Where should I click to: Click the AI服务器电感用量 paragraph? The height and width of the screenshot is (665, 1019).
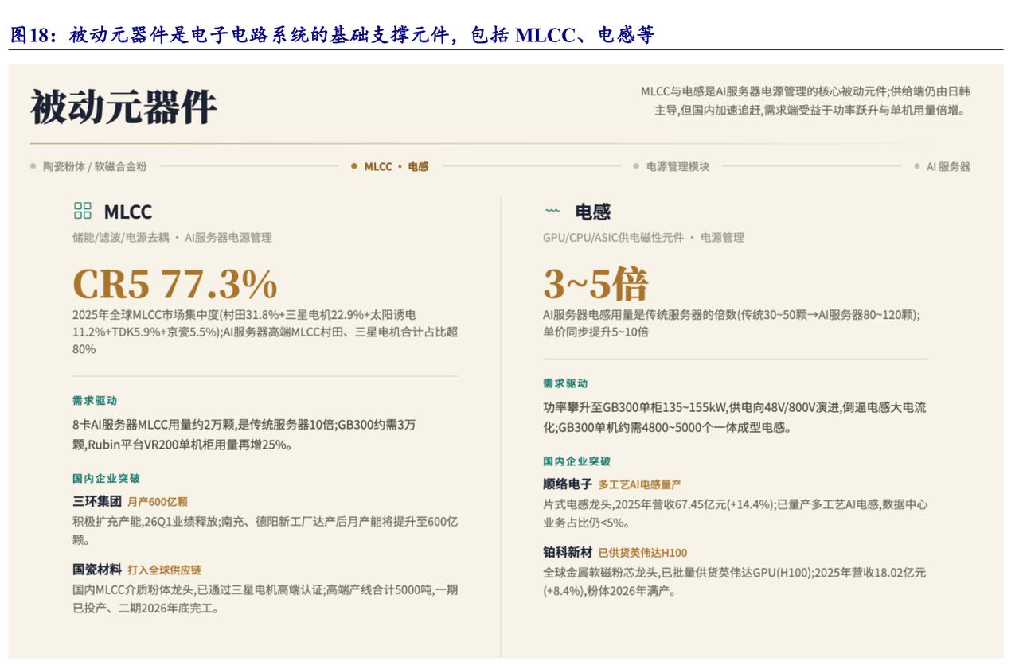point(732,323)
